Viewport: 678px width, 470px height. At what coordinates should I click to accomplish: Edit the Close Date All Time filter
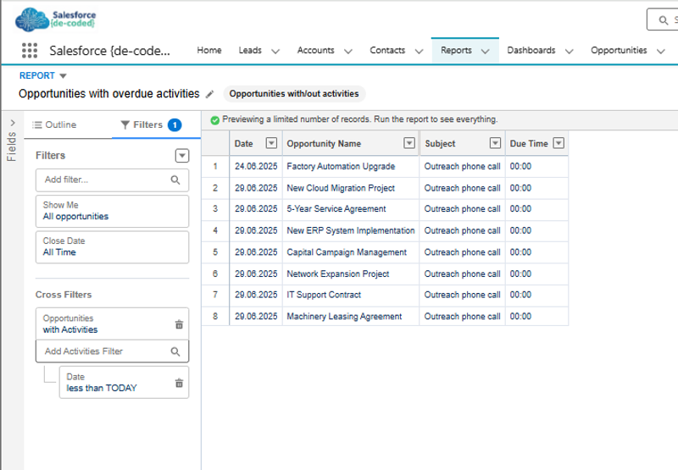click(x=113, y=246)
